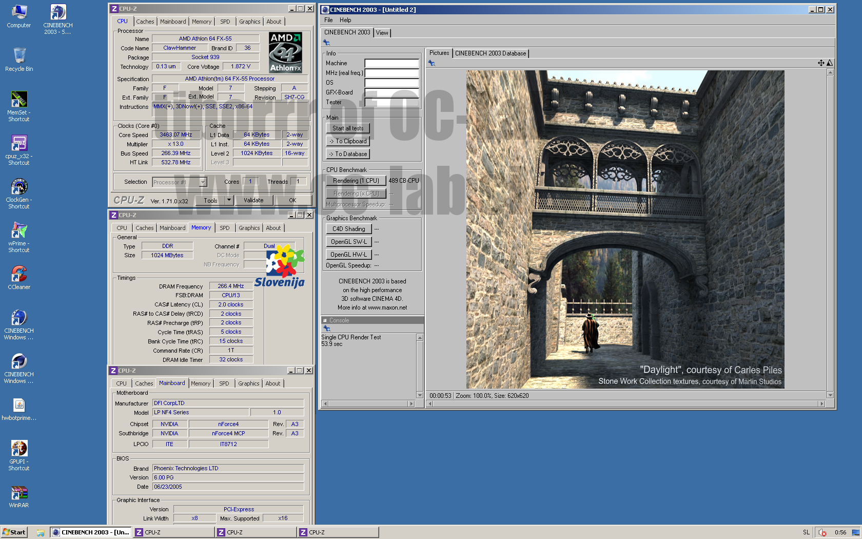Open Start menu
The height and width of the screenshot is (539, 862).
(x=14, y=532)
